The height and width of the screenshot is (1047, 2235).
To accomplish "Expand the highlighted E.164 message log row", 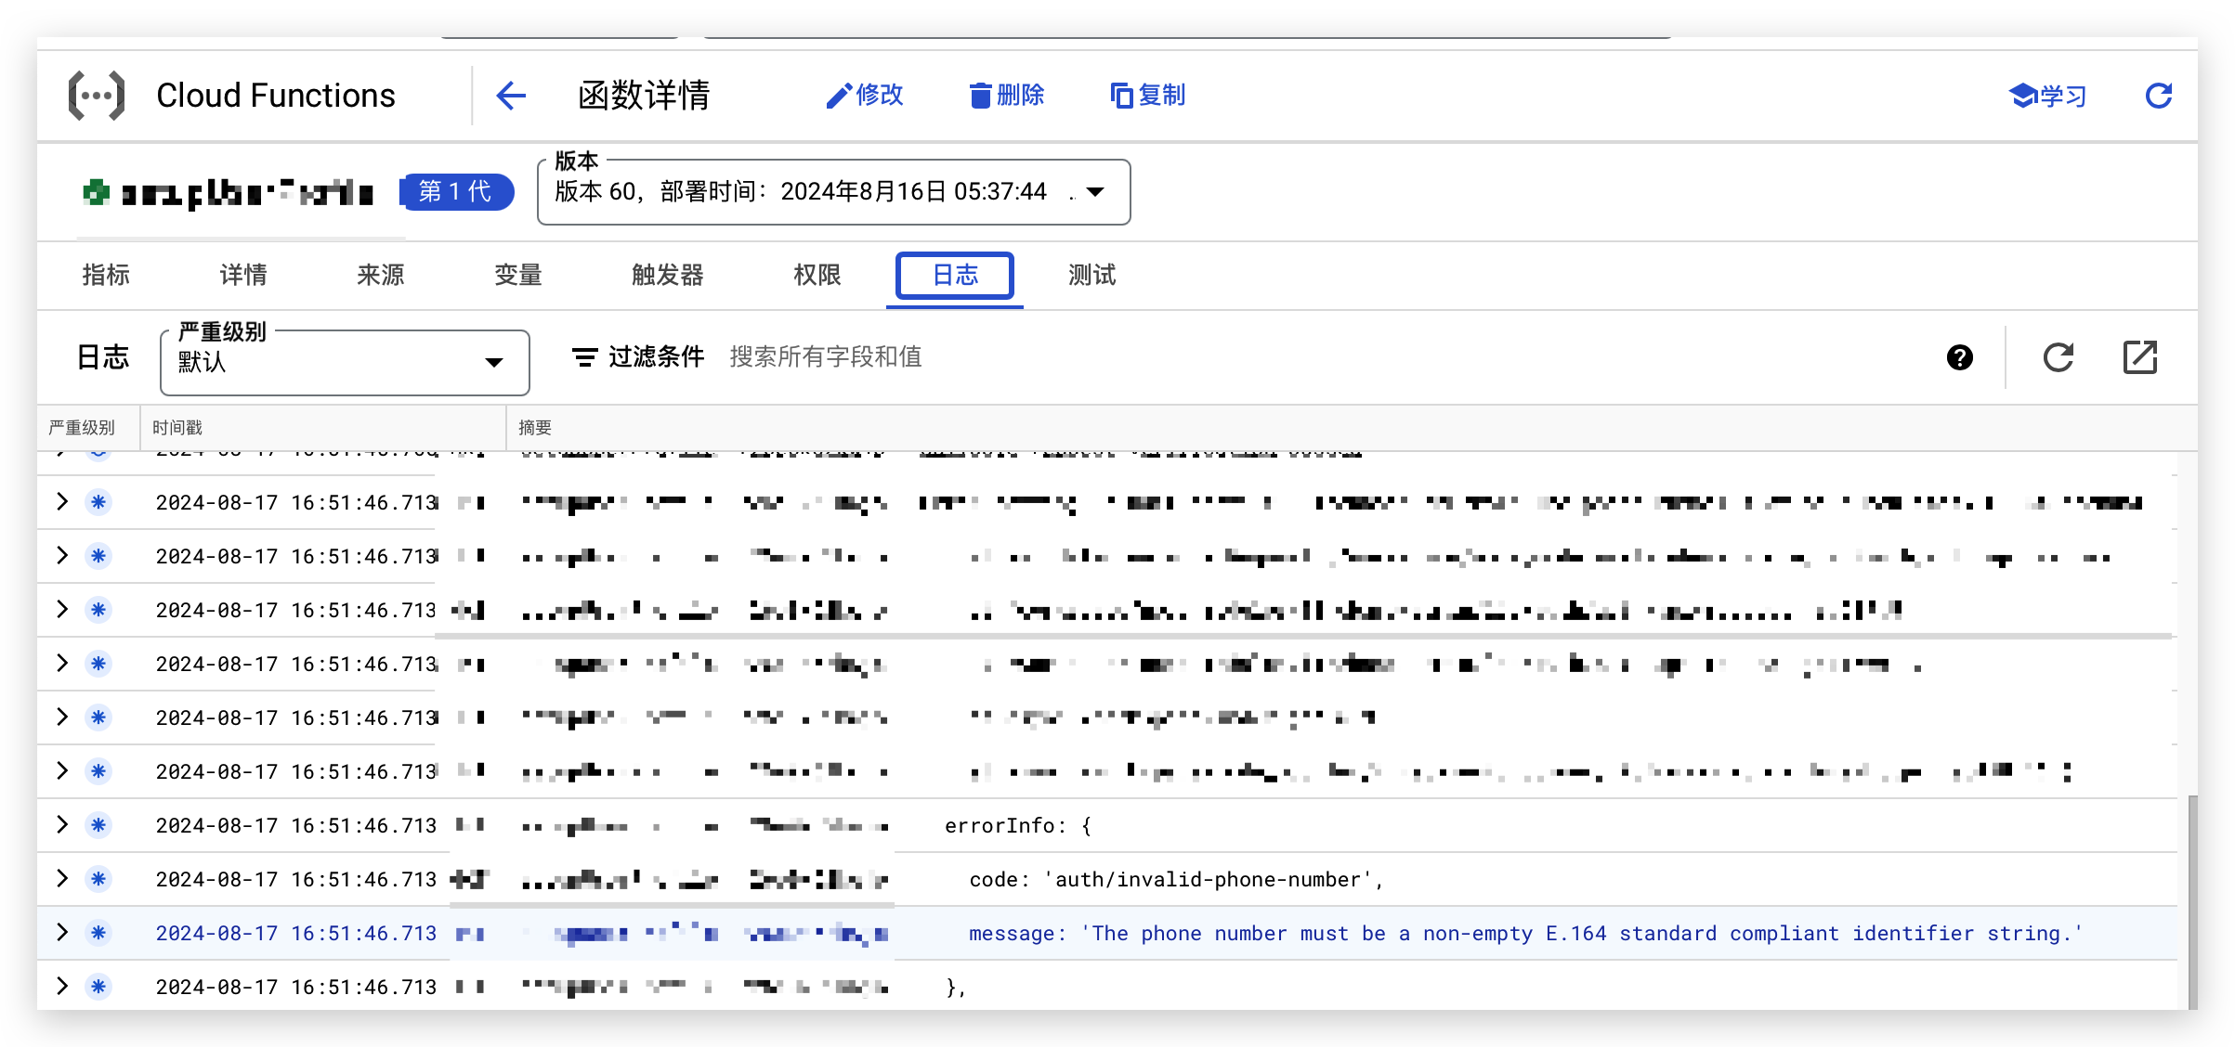I will pyautogui.click(x=62, y=933).
